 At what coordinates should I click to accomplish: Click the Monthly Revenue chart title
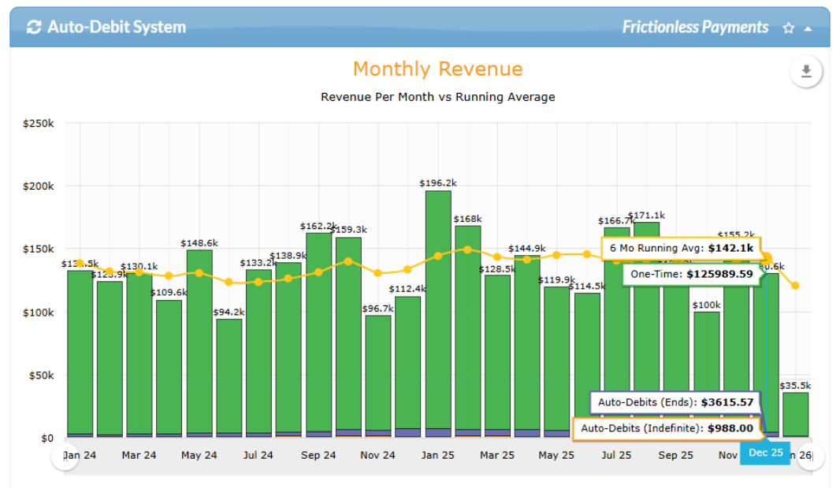point(437,69)
